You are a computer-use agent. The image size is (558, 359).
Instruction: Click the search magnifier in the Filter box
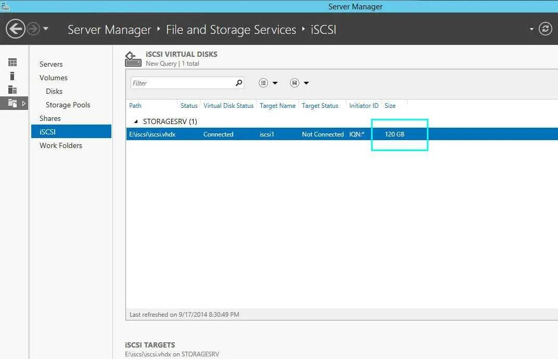point(239,83)
